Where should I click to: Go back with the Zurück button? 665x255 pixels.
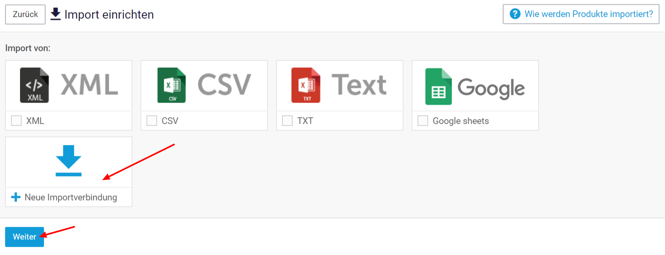coord(25,14)
